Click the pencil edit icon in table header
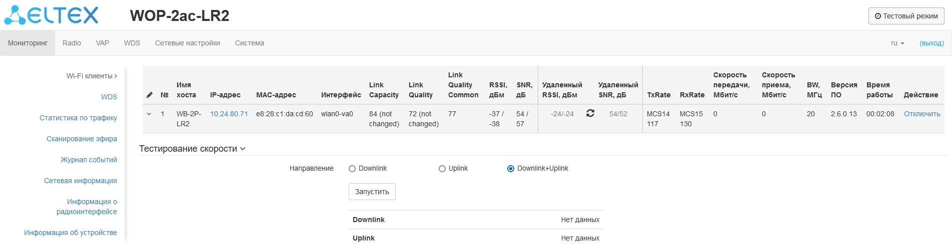The height and width of the screenshot is (245, 952). [x=149, y=95]
